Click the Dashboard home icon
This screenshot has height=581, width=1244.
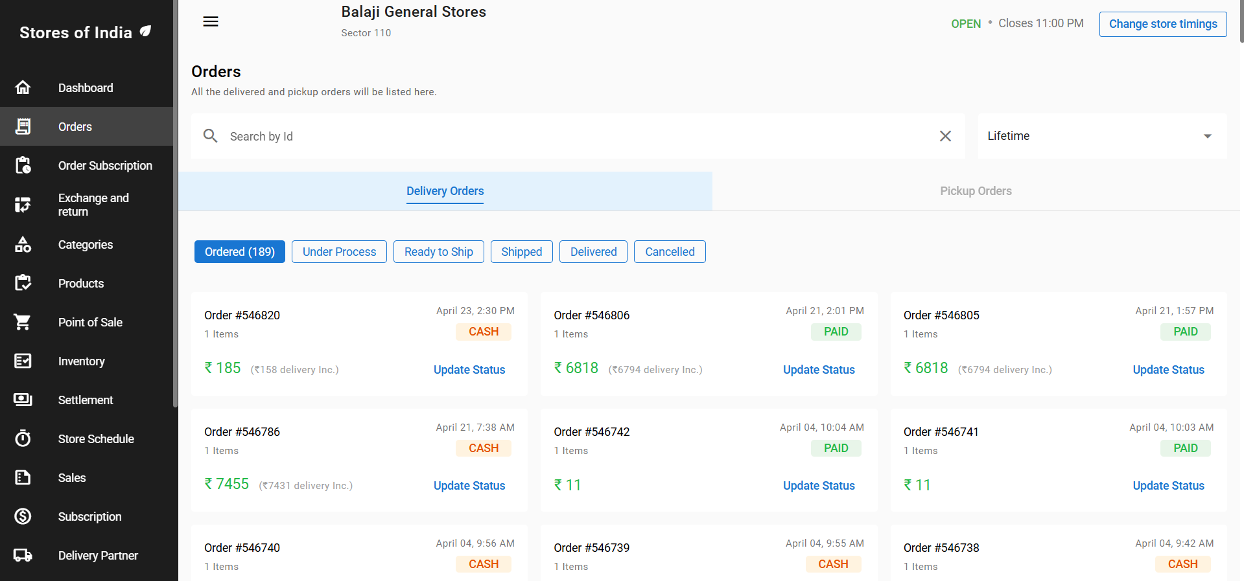pos(23,87)
